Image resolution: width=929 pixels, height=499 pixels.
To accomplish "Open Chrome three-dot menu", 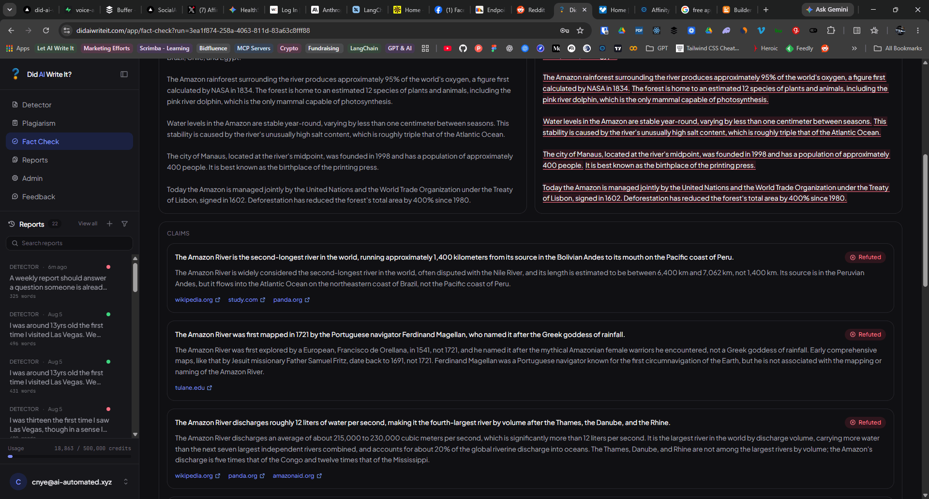I will (x=918, y=30).
